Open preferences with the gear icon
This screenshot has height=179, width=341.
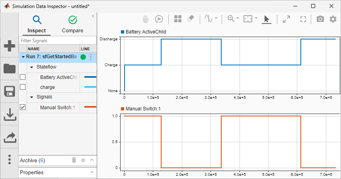point(333,19)
